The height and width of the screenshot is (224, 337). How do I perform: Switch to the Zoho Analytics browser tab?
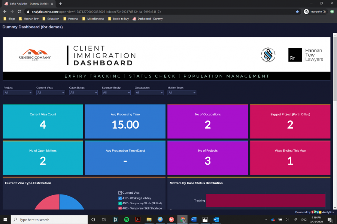(26, 4)
